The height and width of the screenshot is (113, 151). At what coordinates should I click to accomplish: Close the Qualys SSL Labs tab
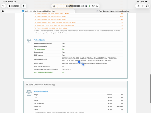pos(3,11)
